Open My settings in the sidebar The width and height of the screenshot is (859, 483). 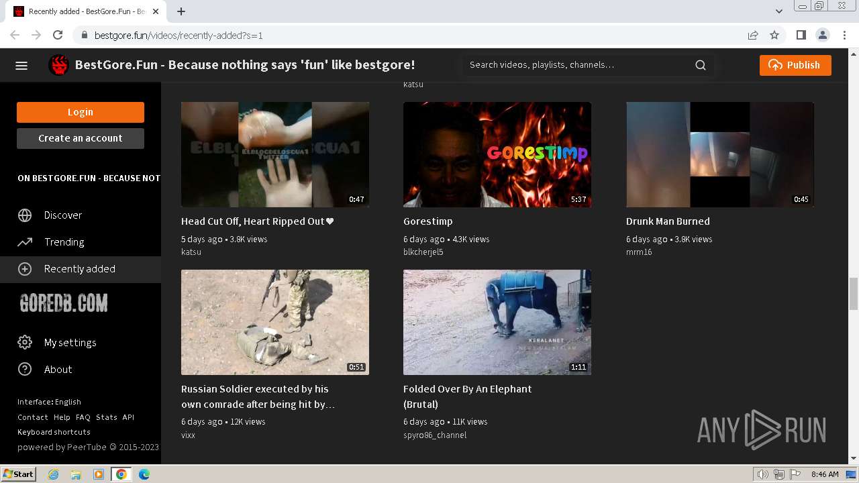coord(81,343)
